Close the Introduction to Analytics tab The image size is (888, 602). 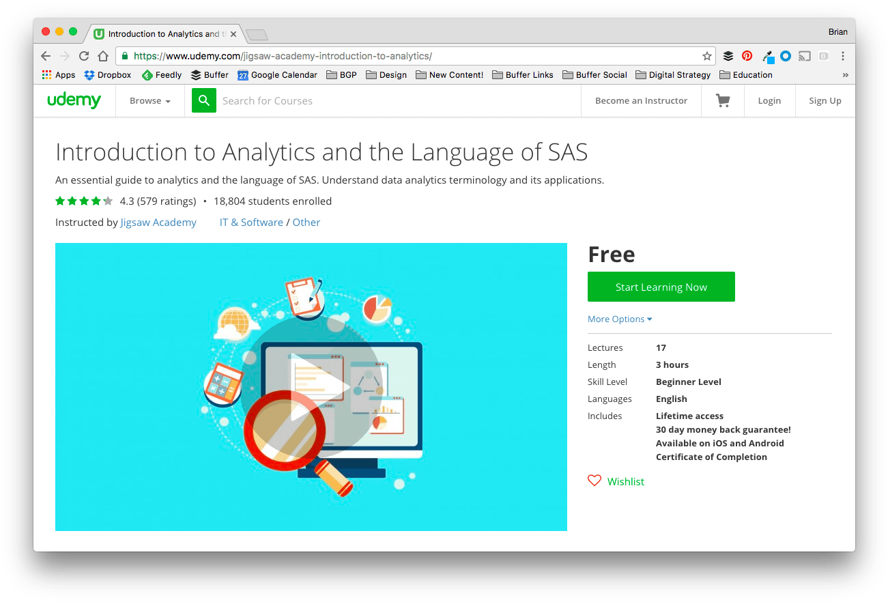tap(233, 33)
